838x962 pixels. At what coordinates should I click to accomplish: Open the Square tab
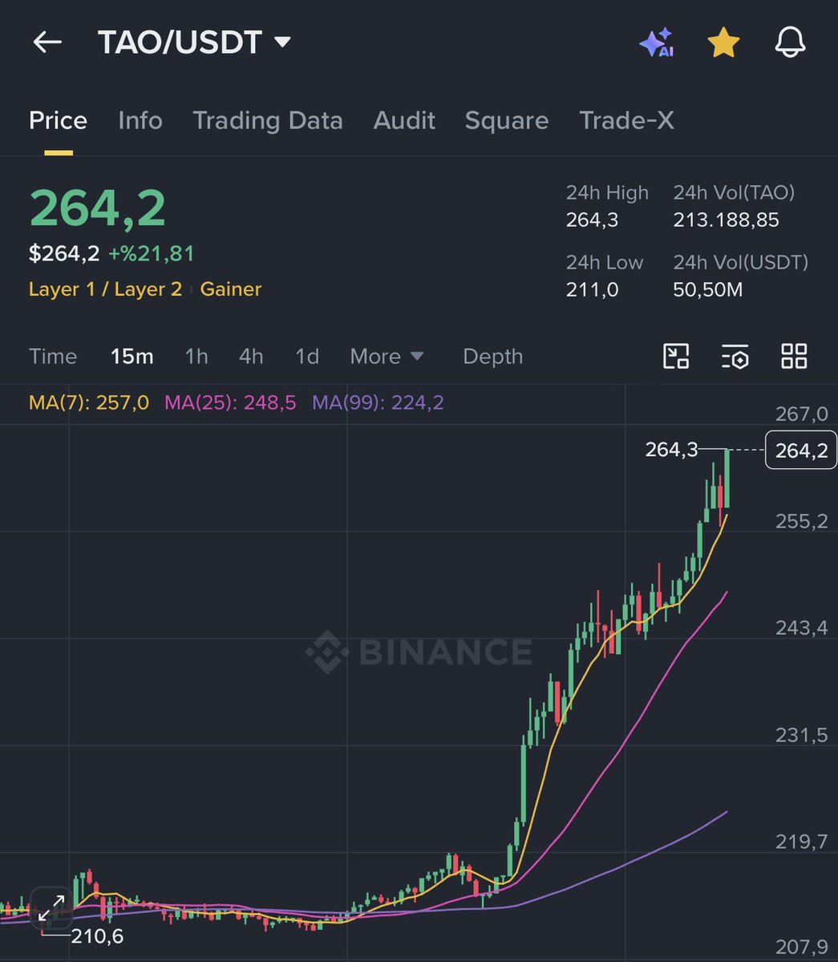coord(507,120)
